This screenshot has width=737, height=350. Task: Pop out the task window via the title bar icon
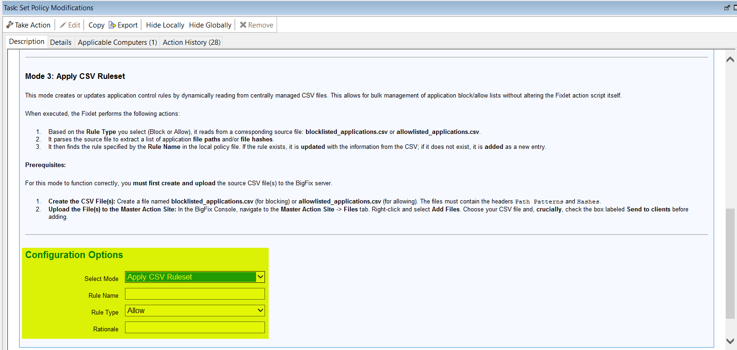(x=727, y=7)
